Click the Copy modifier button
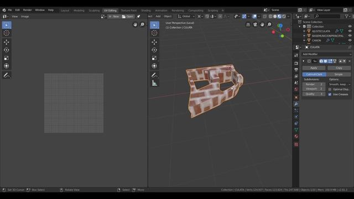This screenshot has width=354, height=199. [339, 68]
